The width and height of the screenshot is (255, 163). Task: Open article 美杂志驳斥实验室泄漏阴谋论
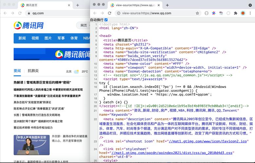pos(32,102)
